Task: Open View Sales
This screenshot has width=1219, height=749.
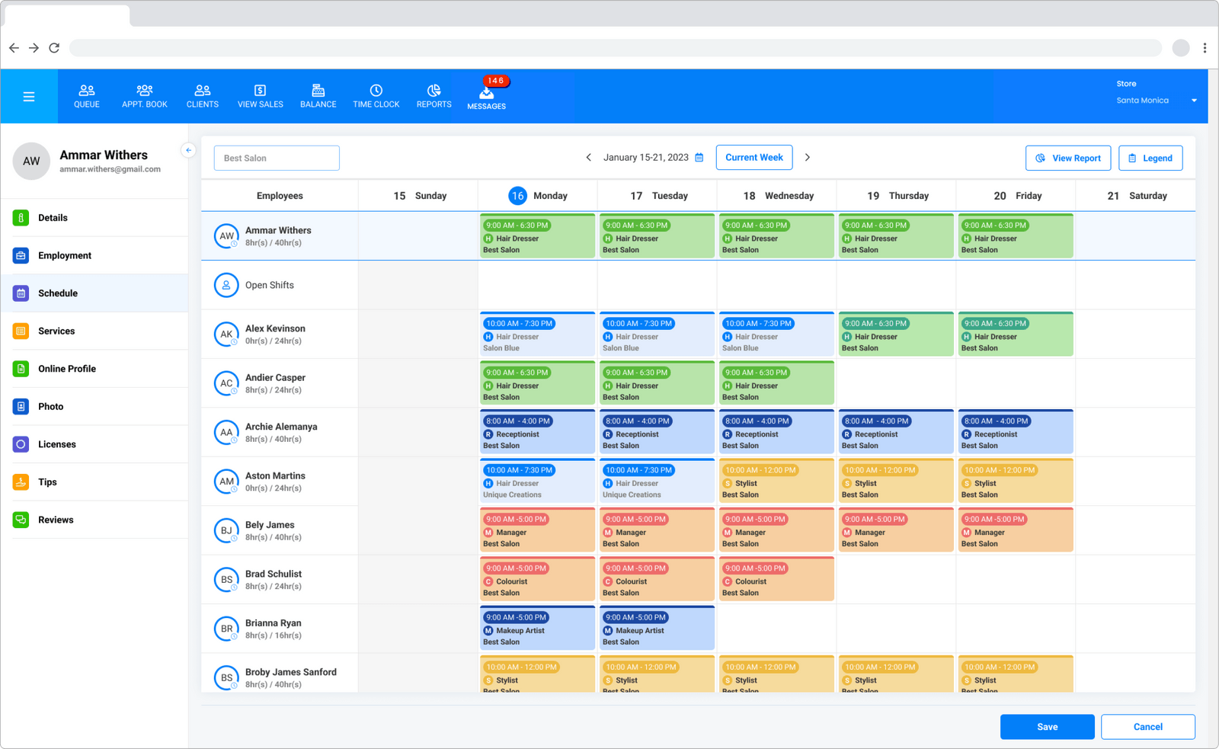Action: [x=260, y=96]
